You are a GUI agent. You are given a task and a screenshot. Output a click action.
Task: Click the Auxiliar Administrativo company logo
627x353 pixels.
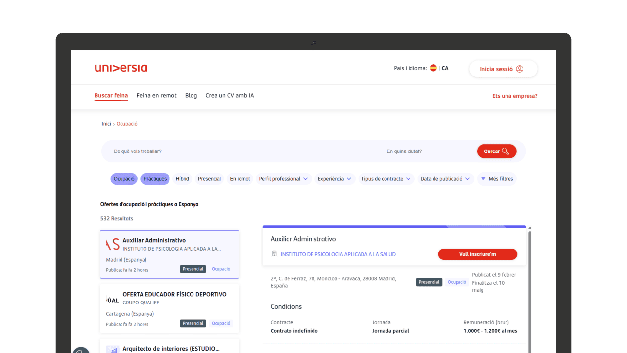click(113, 244)
